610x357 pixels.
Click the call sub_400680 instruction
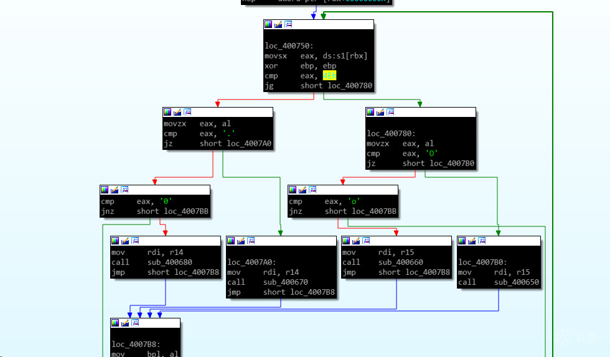[152, 262]
